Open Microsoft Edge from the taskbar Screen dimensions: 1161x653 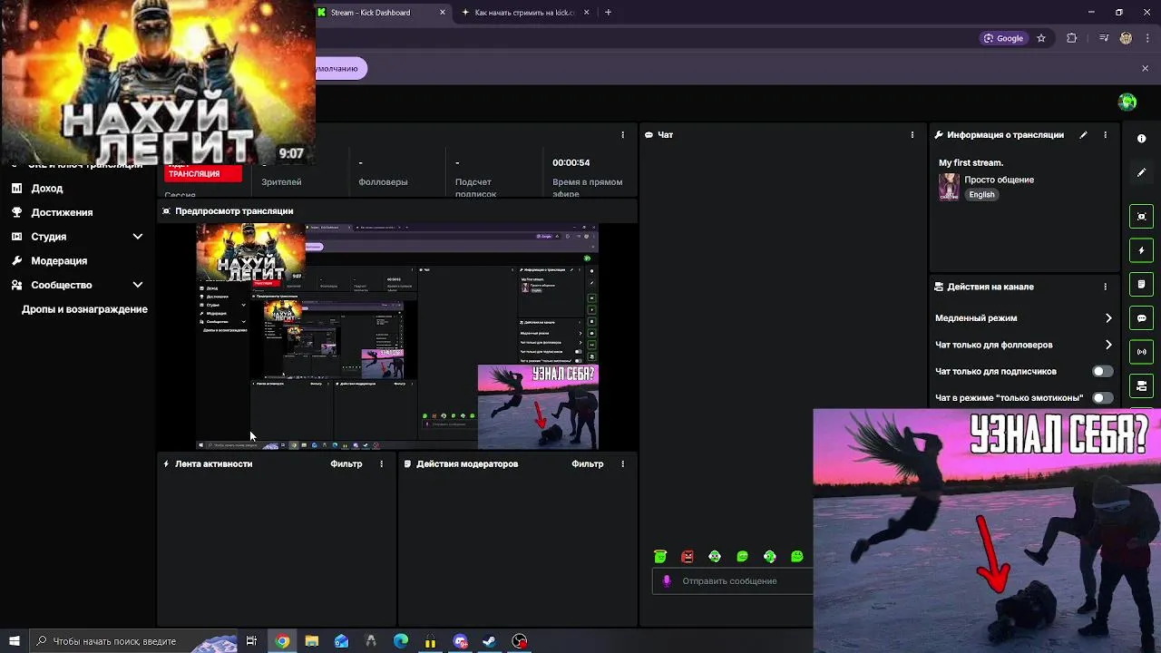click(401, 641)
